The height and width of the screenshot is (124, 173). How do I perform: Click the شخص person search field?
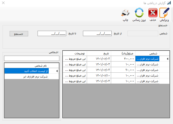[143, 34]
